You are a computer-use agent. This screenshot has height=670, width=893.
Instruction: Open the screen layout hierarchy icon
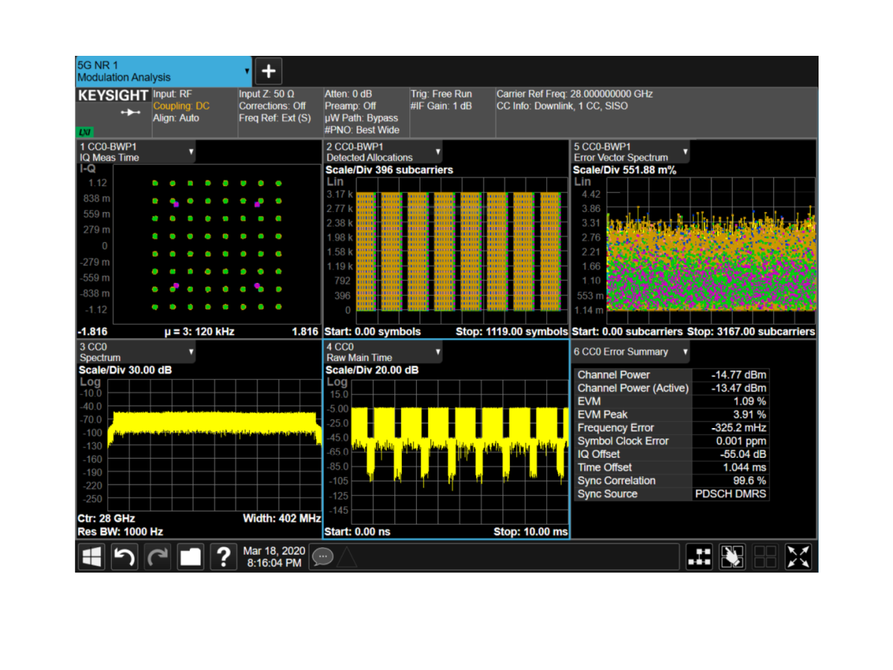pyautogui.click(x=699, y=557)
